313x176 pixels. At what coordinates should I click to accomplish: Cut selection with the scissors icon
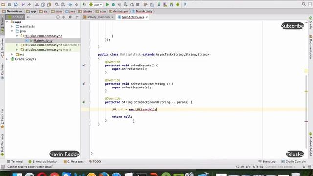point(37,4)
